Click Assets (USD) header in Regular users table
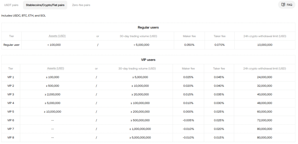Viewport: 298px width, 144px height. [x=57, y=36]
